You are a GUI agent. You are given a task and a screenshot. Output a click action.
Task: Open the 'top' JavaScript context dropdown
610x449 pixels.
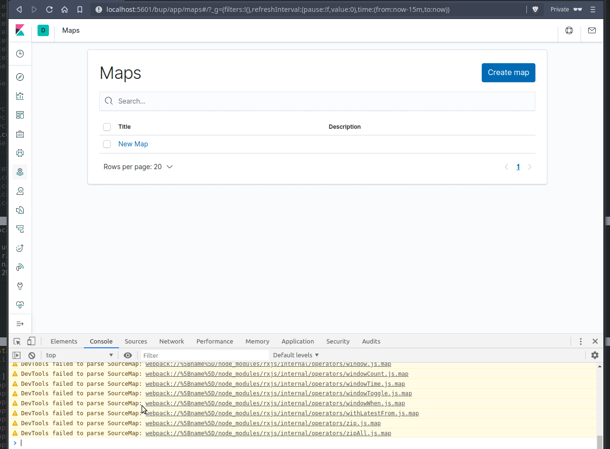coord(80,355)
